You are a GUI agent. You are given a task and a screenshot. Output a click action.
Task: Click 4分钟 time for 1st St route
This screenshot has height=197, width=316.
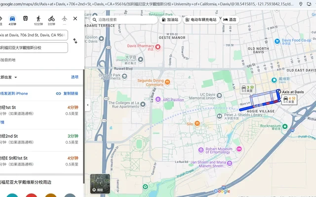[x=73, y=107]
